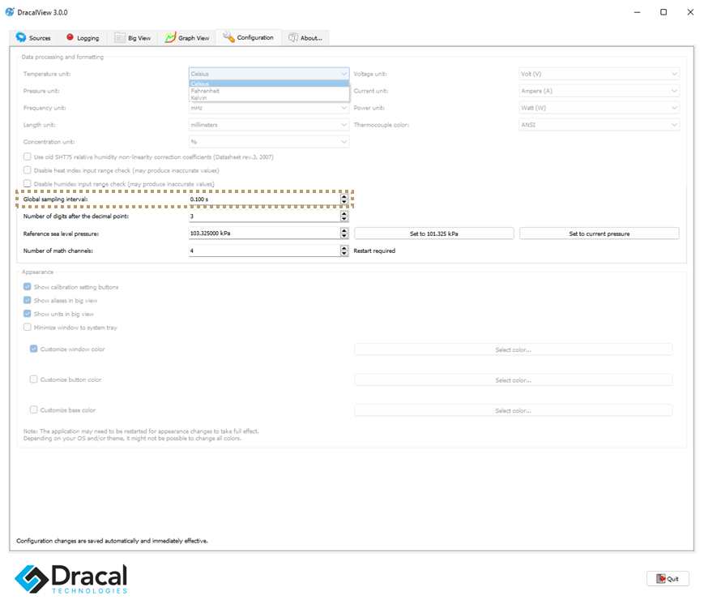
Task: Minimize the DracalView window
Action: 637,12
